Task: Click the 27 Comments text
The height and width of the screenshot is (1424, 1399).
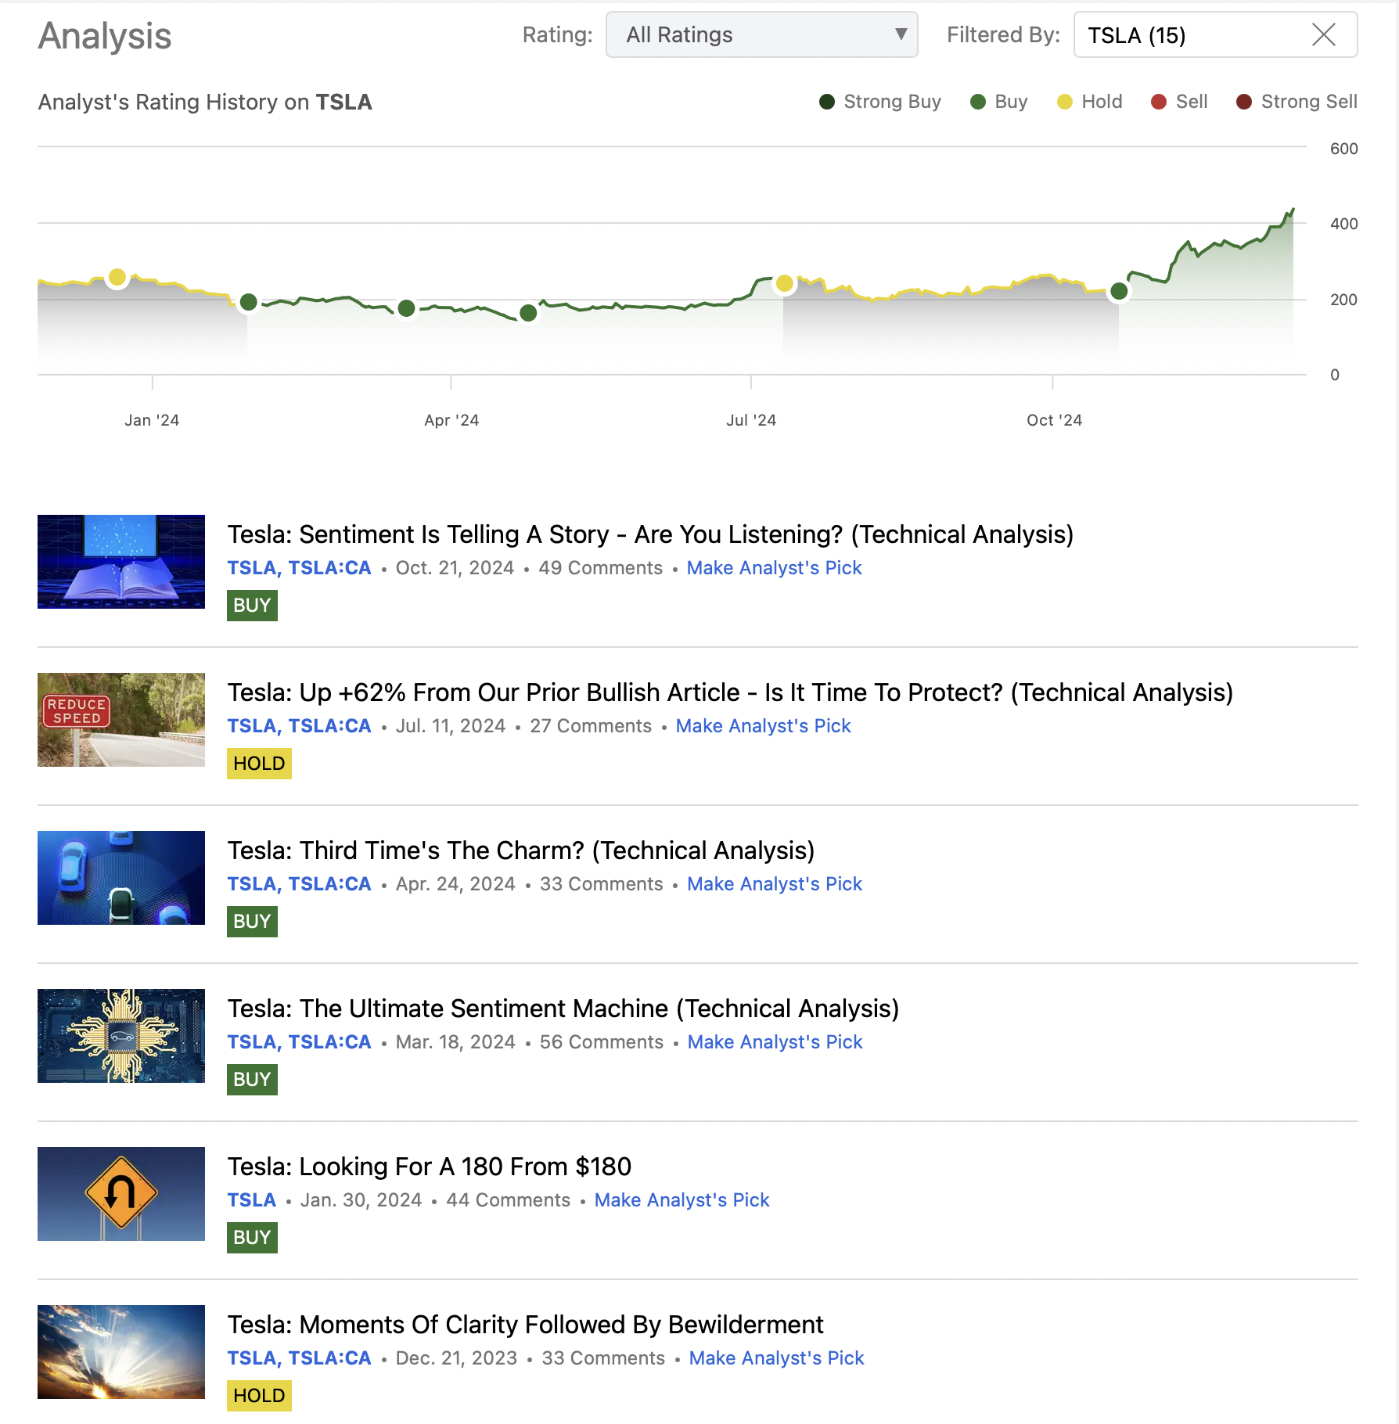Action: 591,726
